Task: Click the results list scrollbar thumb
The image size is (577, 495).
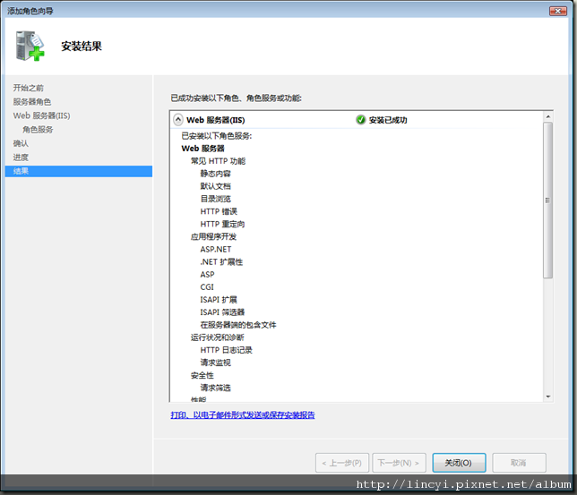Action: coord(548,201)
